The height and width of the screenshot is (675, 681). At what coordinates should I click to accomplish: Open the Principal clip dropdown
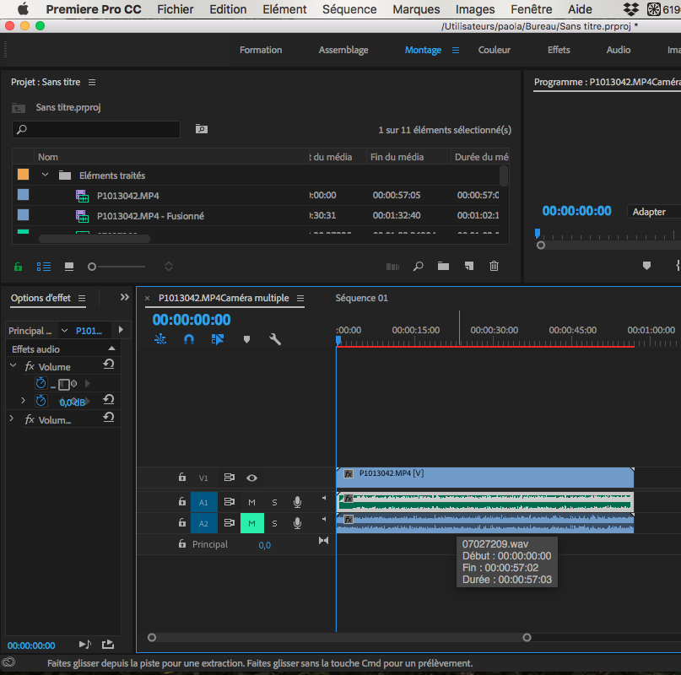coord(65,331)
